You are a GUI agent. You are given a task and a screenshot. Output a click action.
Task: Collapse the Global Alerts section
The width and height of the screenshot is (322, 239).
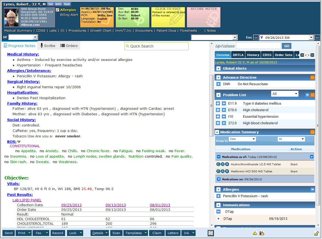click(x=218, y=69)
